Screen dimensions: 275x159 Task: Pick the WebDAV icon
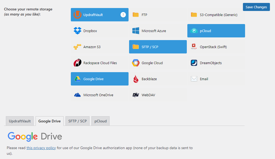(135, 95)
